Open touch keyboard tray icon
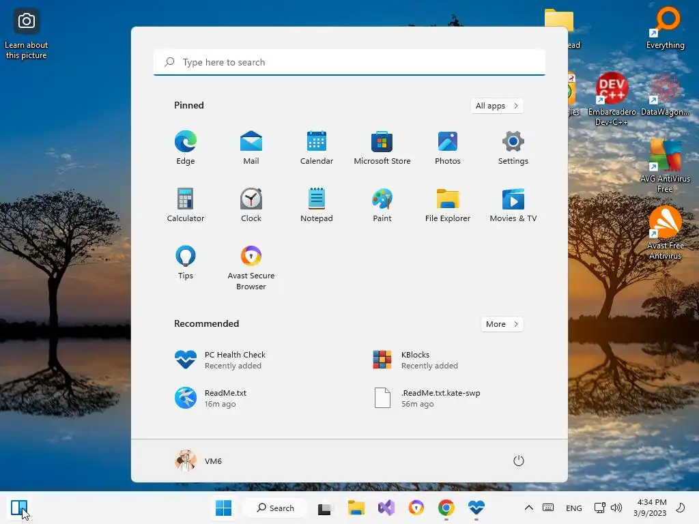Viewport: 699px width, 524px height. 548,508
